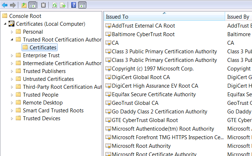Click the clipboard Paste toolbar icon
The height and width of the screenshot is (156, 252).
coord(43,5)
